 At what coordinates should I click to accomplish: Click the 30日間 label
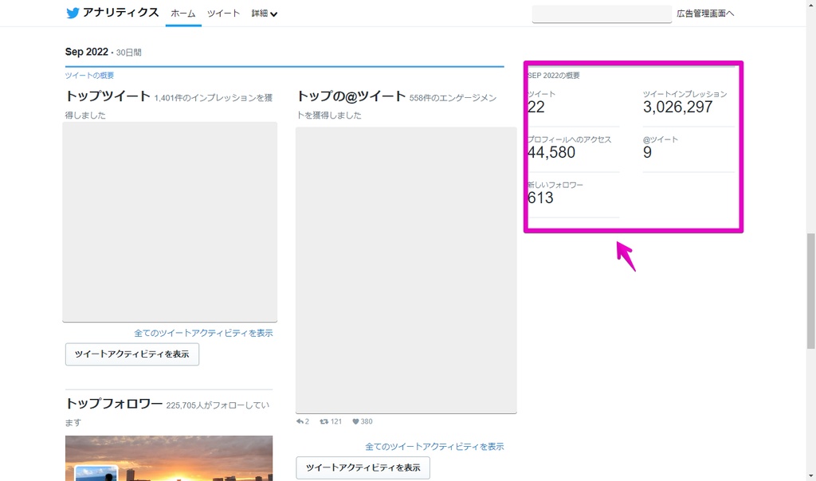pyautogui.click(x=128, y=53)
